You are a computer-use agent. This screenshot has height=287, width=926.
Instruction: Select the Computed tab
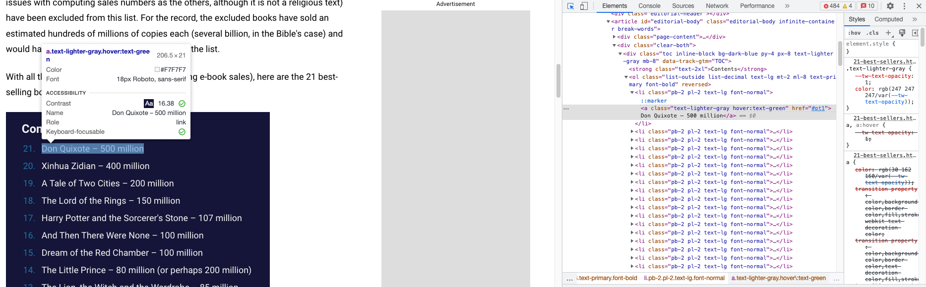(x=888, y=19)
